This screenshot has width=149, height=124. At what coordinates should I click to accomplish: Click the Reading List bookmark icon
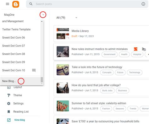pos(9,112)
